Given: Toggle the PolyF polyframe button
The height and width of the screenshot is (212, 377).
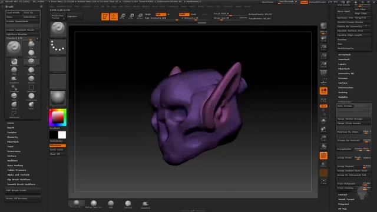Looking at the screenshot, I should (x=323, y=155).
